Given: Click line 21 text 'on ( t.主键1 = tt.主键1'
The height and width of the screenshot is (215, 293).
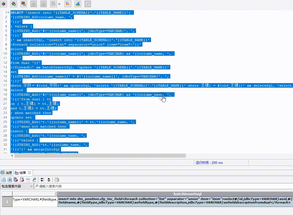Looking at the screenshot, I should [35, 104].
